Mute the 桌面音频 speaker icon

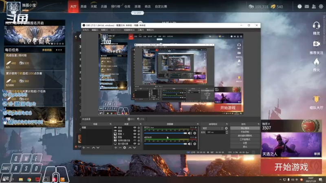click(190, 144)
